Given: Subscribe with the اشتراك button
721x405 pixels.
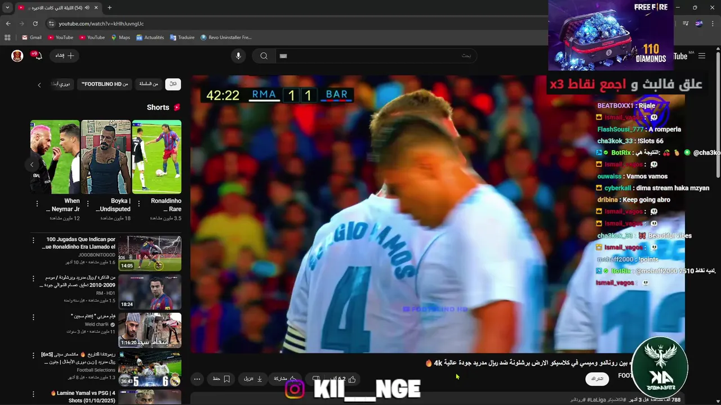Looking at the screenshot, I should 597,379.
